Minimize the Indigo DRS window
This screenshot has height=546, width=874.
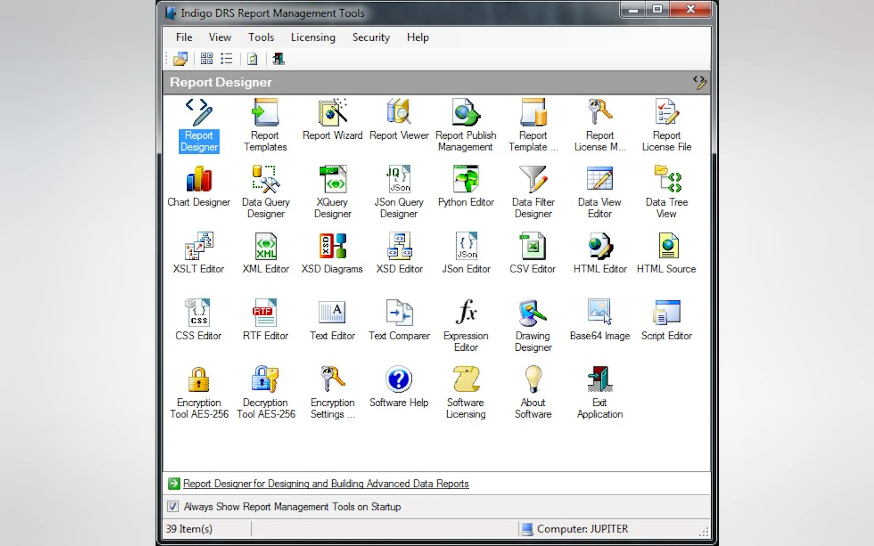click(633, 9)
